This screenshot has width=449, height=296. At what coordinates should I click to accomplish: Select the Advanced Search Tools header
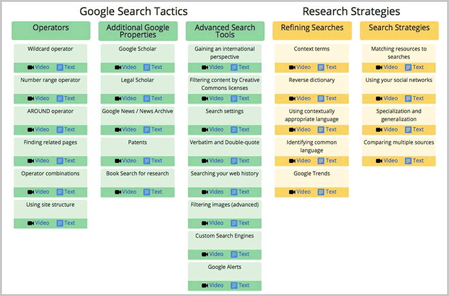[225, 31]
